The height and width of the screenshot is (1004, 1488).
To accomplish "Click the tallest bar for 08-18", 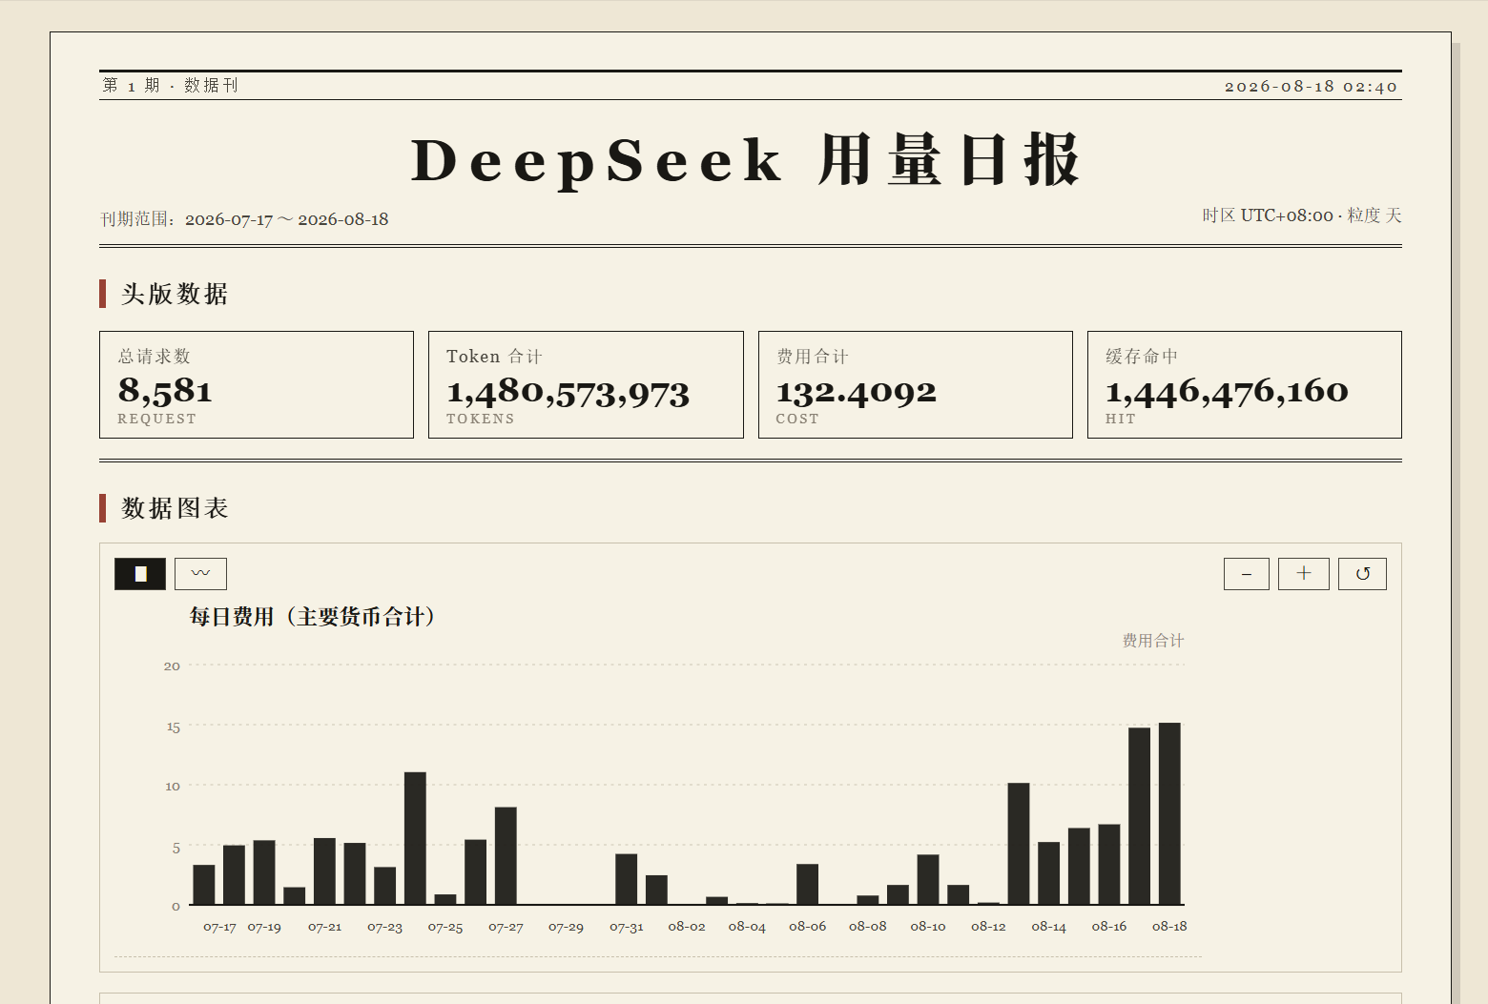I will (x=1169, y=813).
